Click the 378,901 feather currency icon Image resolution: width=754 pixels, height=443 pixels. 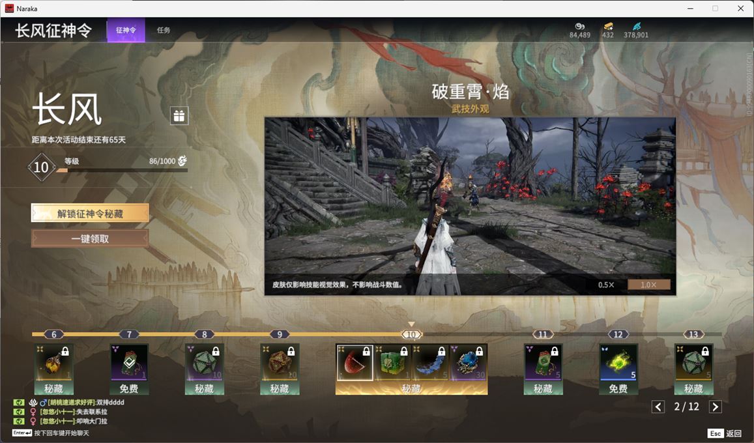(637, 26)
